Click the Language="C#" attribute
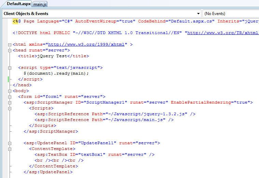259x178 pixels. (x=55, y=21)
